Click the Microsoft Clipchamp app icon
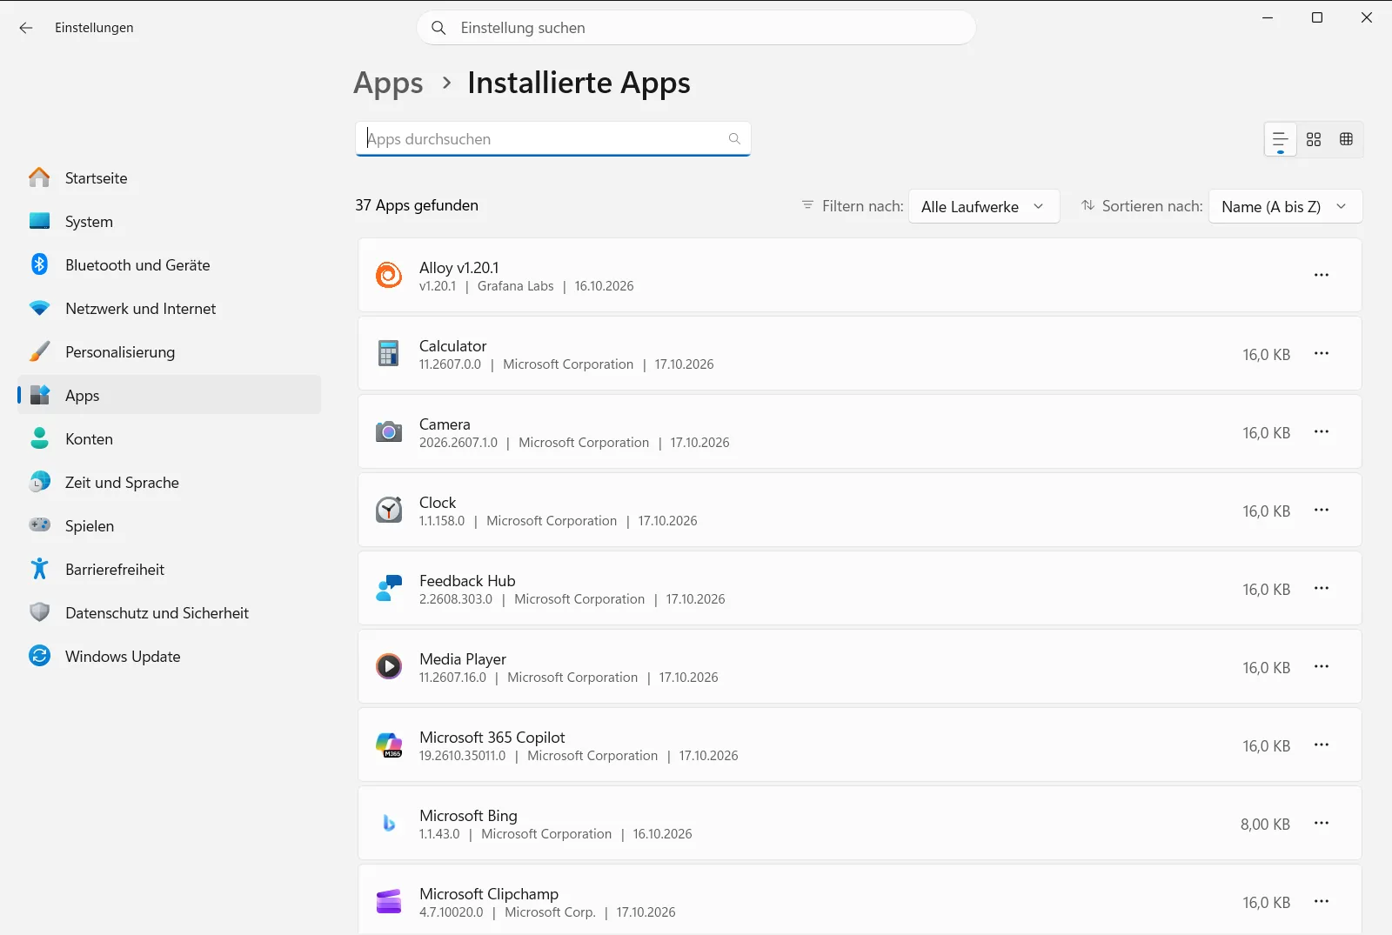Viewport: 1392px width, 935px height. [389, 901]
